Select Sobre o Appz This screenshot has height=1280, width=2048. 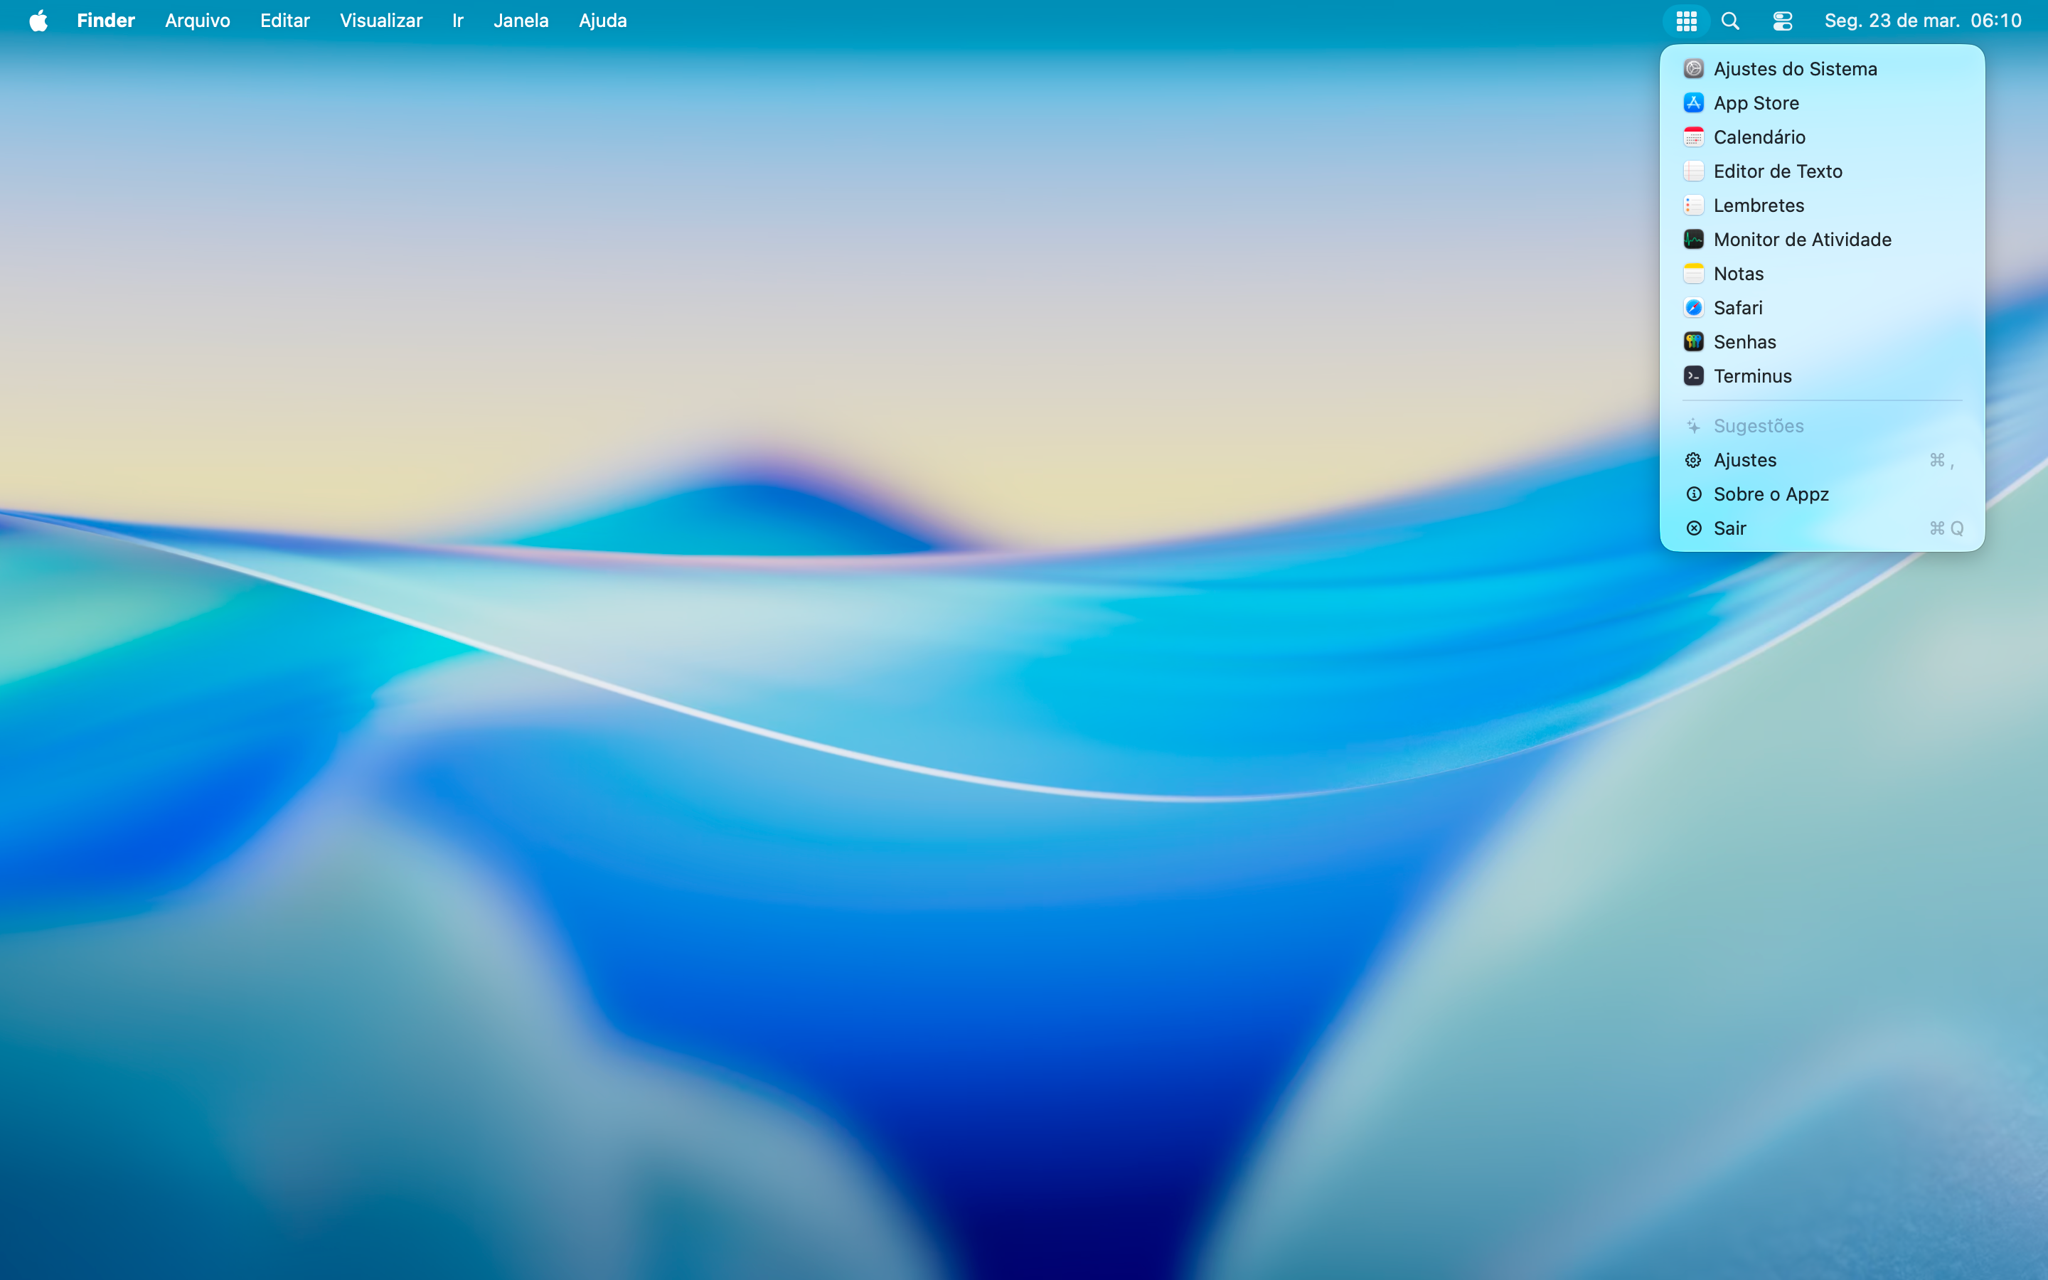[x=1771, y=494]
